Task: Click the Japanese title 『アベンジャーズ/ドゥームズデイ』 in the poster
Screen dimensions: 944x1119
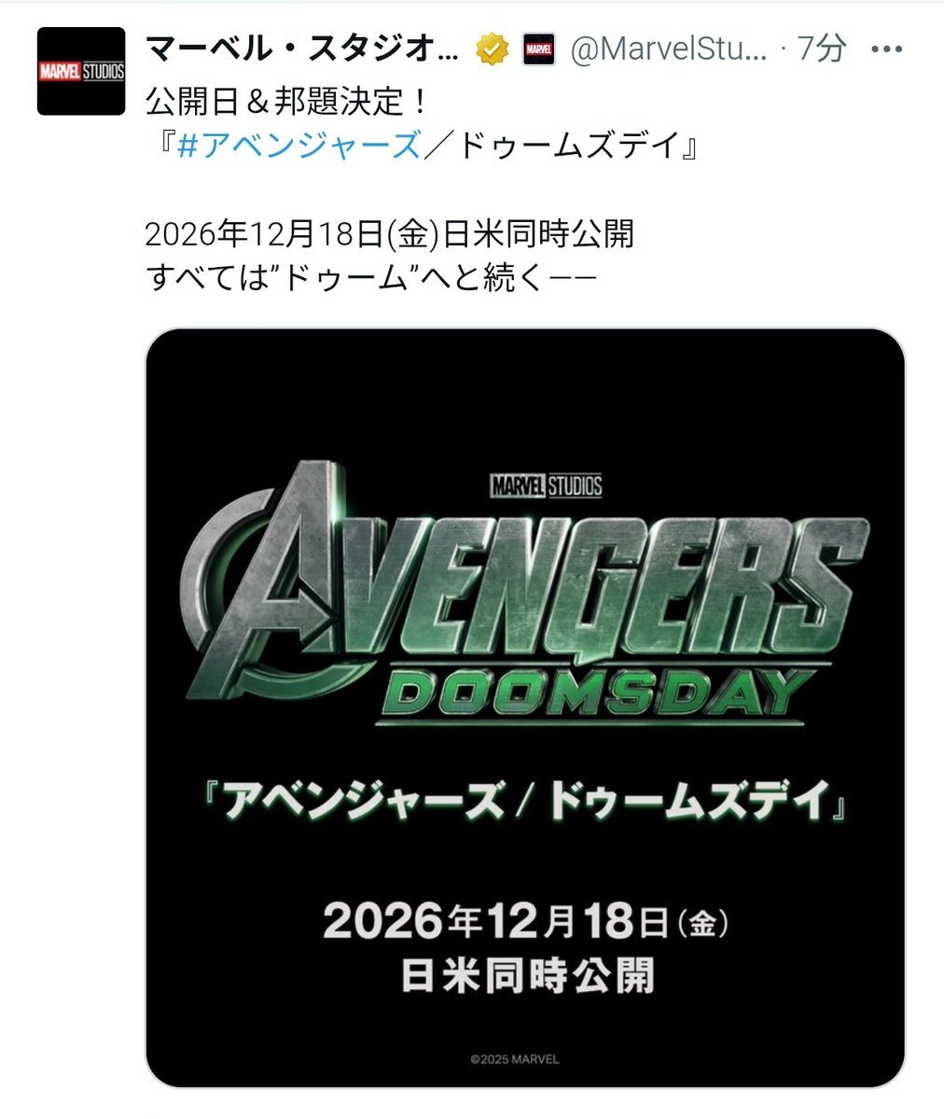Action: [x=525, y=801]
